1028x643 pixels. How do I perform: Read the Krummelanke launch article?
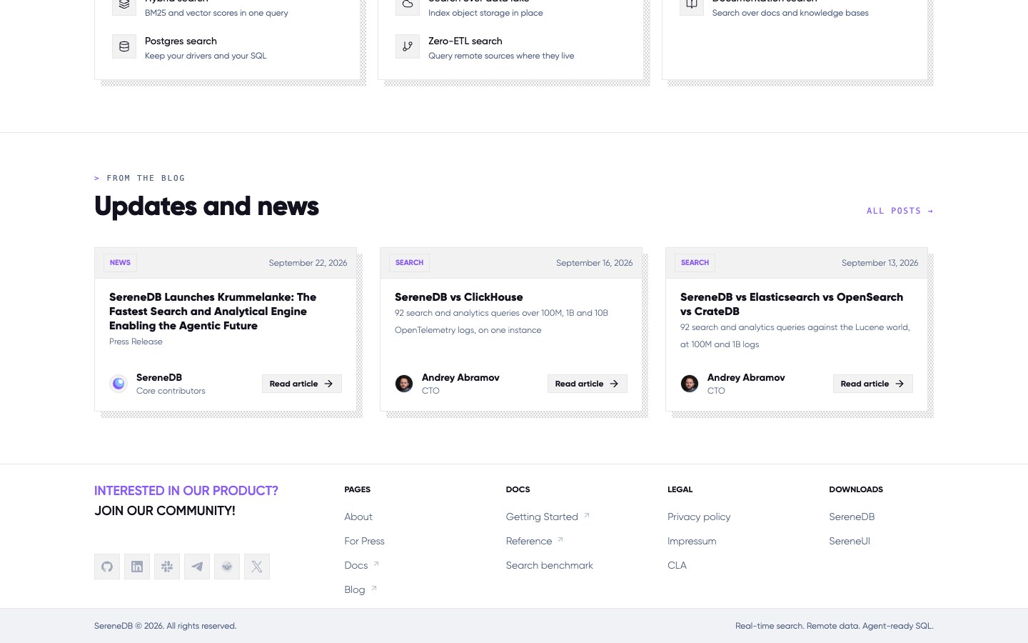click(x=302, y=384)
